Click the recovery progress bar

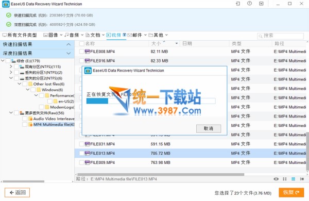click(151, 101)
